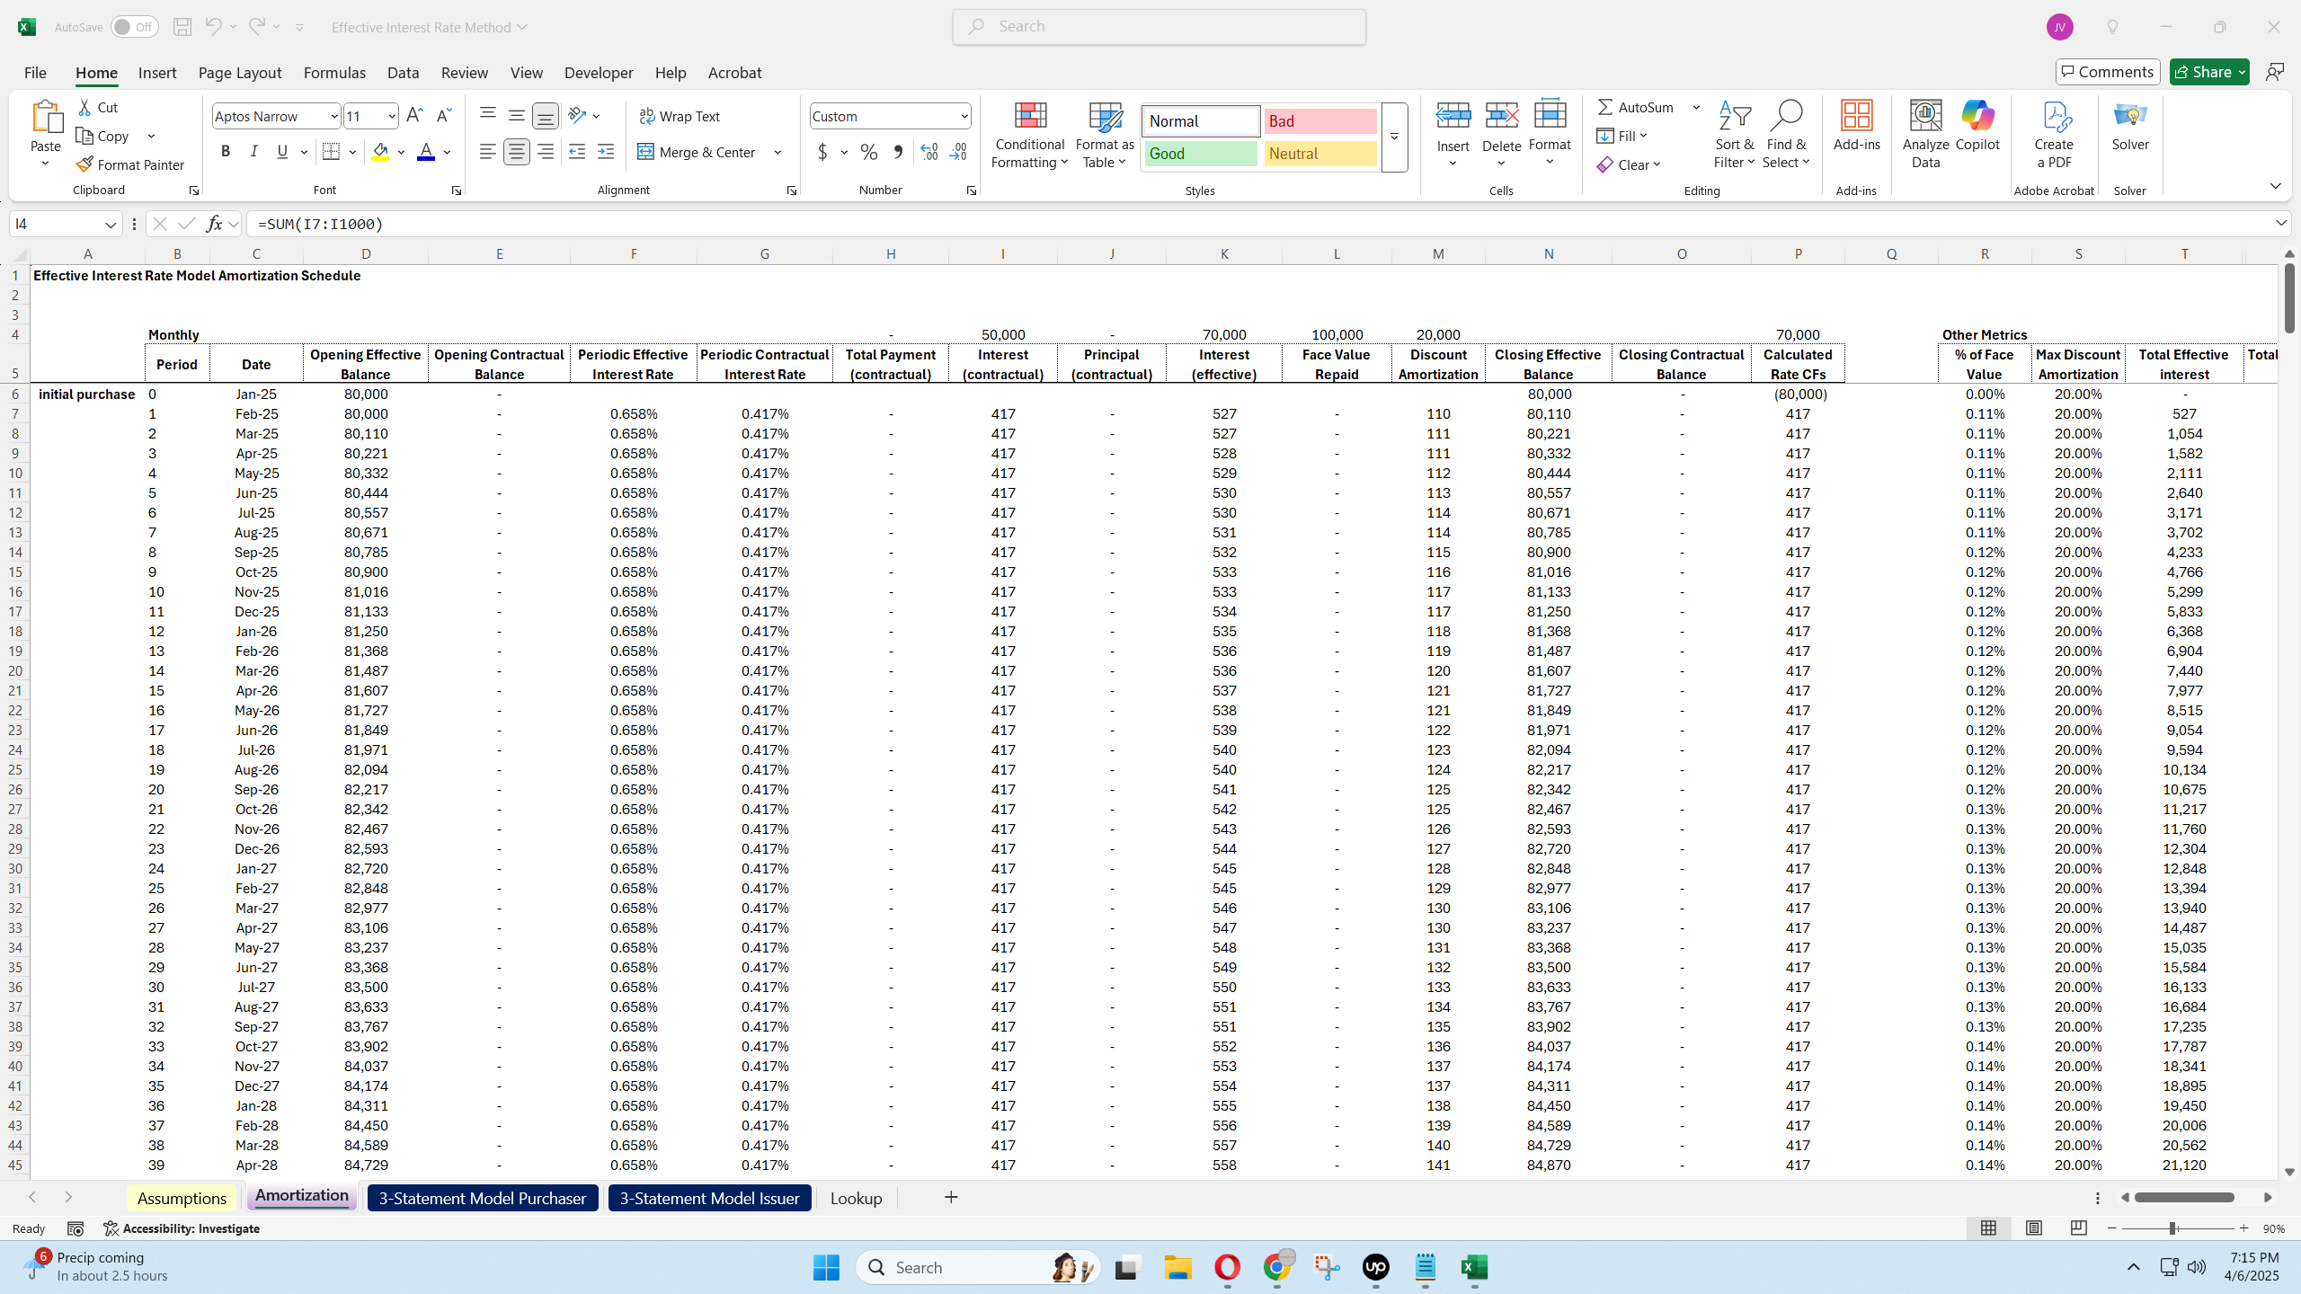Toggle Wrap Text for the selection
2301x1294 pixels.
[x=680, y=115]
